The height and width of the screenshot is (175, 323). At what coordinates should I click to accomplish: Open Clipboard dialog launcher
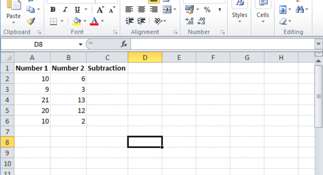[39, 32]
